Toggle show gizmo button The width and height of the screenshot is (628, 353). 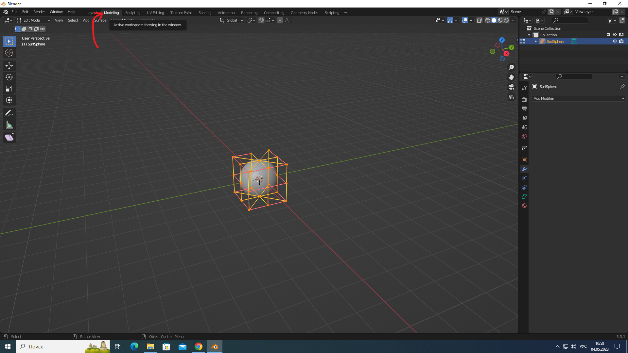(450, 20)
